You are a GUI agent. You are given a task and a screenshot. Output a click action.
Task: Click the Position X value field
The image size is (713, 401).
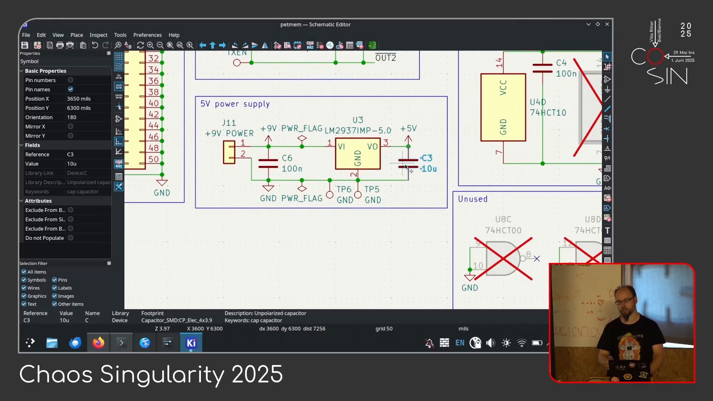[x=88, y=98]
